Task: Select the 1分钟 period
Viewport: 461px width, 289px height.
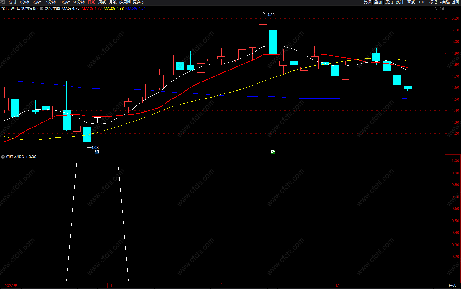Action: (x=24, y=2)
